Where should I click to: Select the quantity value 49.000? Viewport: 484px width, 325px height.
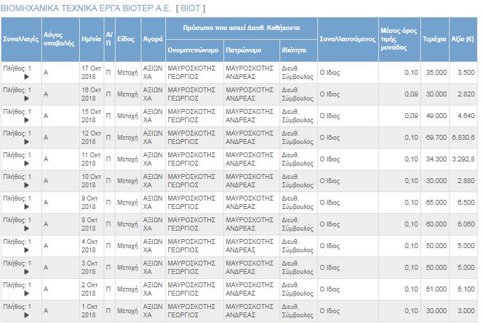click(x=436, y=116)
